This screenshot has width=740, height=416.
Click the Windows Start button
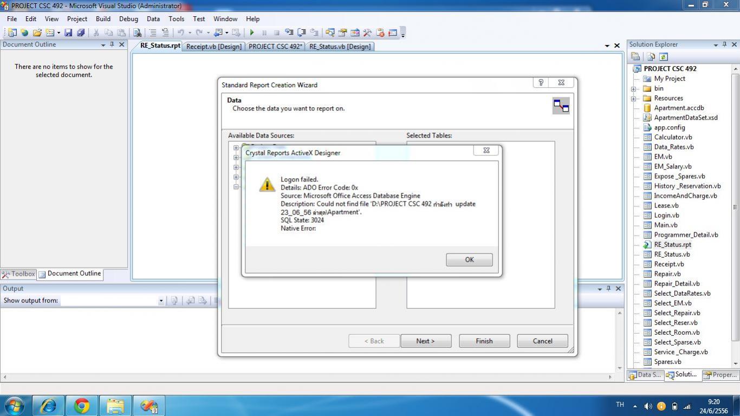(14, 405)
